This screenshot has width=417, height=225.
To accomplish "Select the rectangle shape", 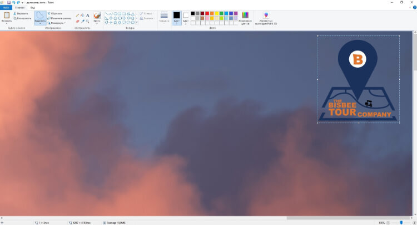I will pyautogui.click(x=120, y=14).
